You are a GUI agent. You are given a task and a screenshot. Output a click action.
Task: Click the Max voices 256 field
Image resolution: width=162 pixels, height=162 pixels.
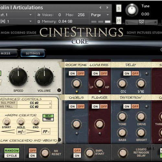(x=81, y=15)
